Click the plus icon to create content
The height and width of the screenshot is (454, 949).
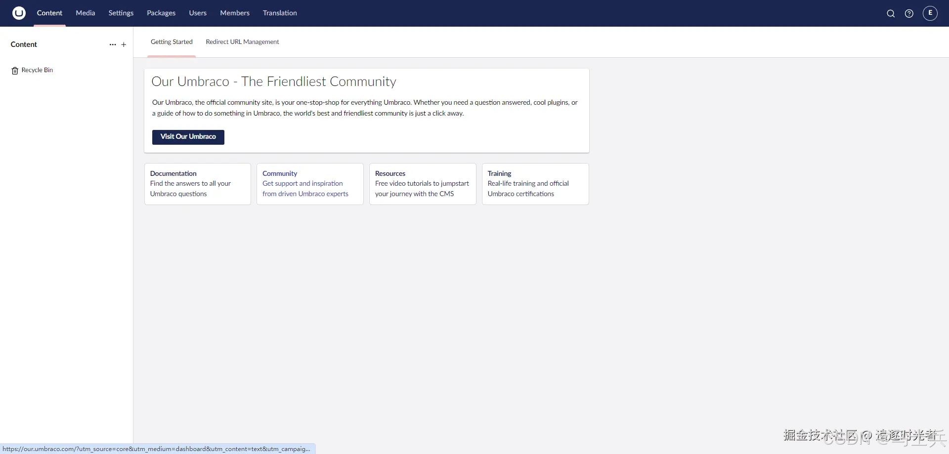tap(124, 44)
